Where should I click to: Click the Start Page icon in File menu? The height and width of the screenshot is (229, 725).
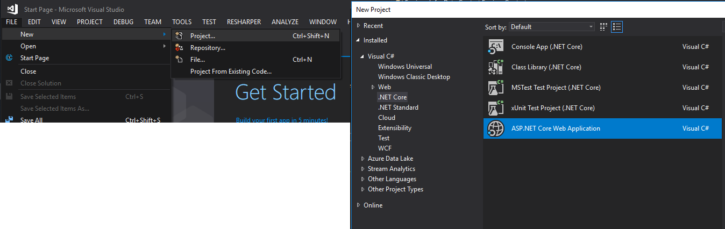(9, 58)
